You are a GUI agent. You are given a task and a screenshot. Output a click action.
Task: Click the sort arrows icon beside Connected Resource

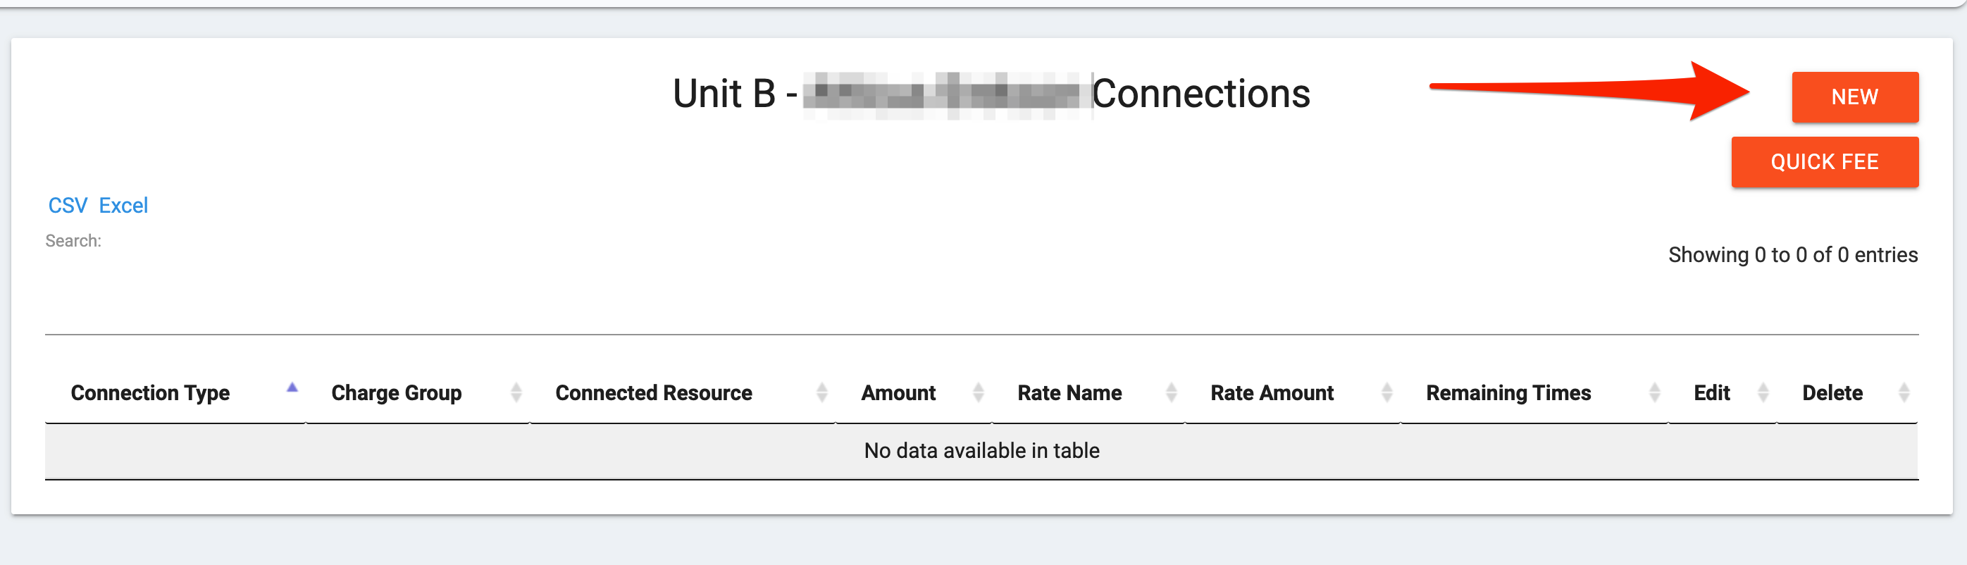click(821, 392)
